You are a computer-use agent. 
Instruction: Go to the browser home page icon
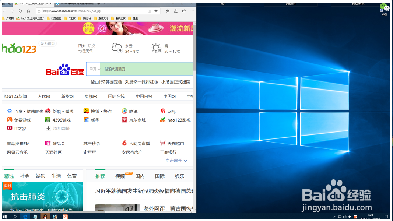(x=28, y=11)
